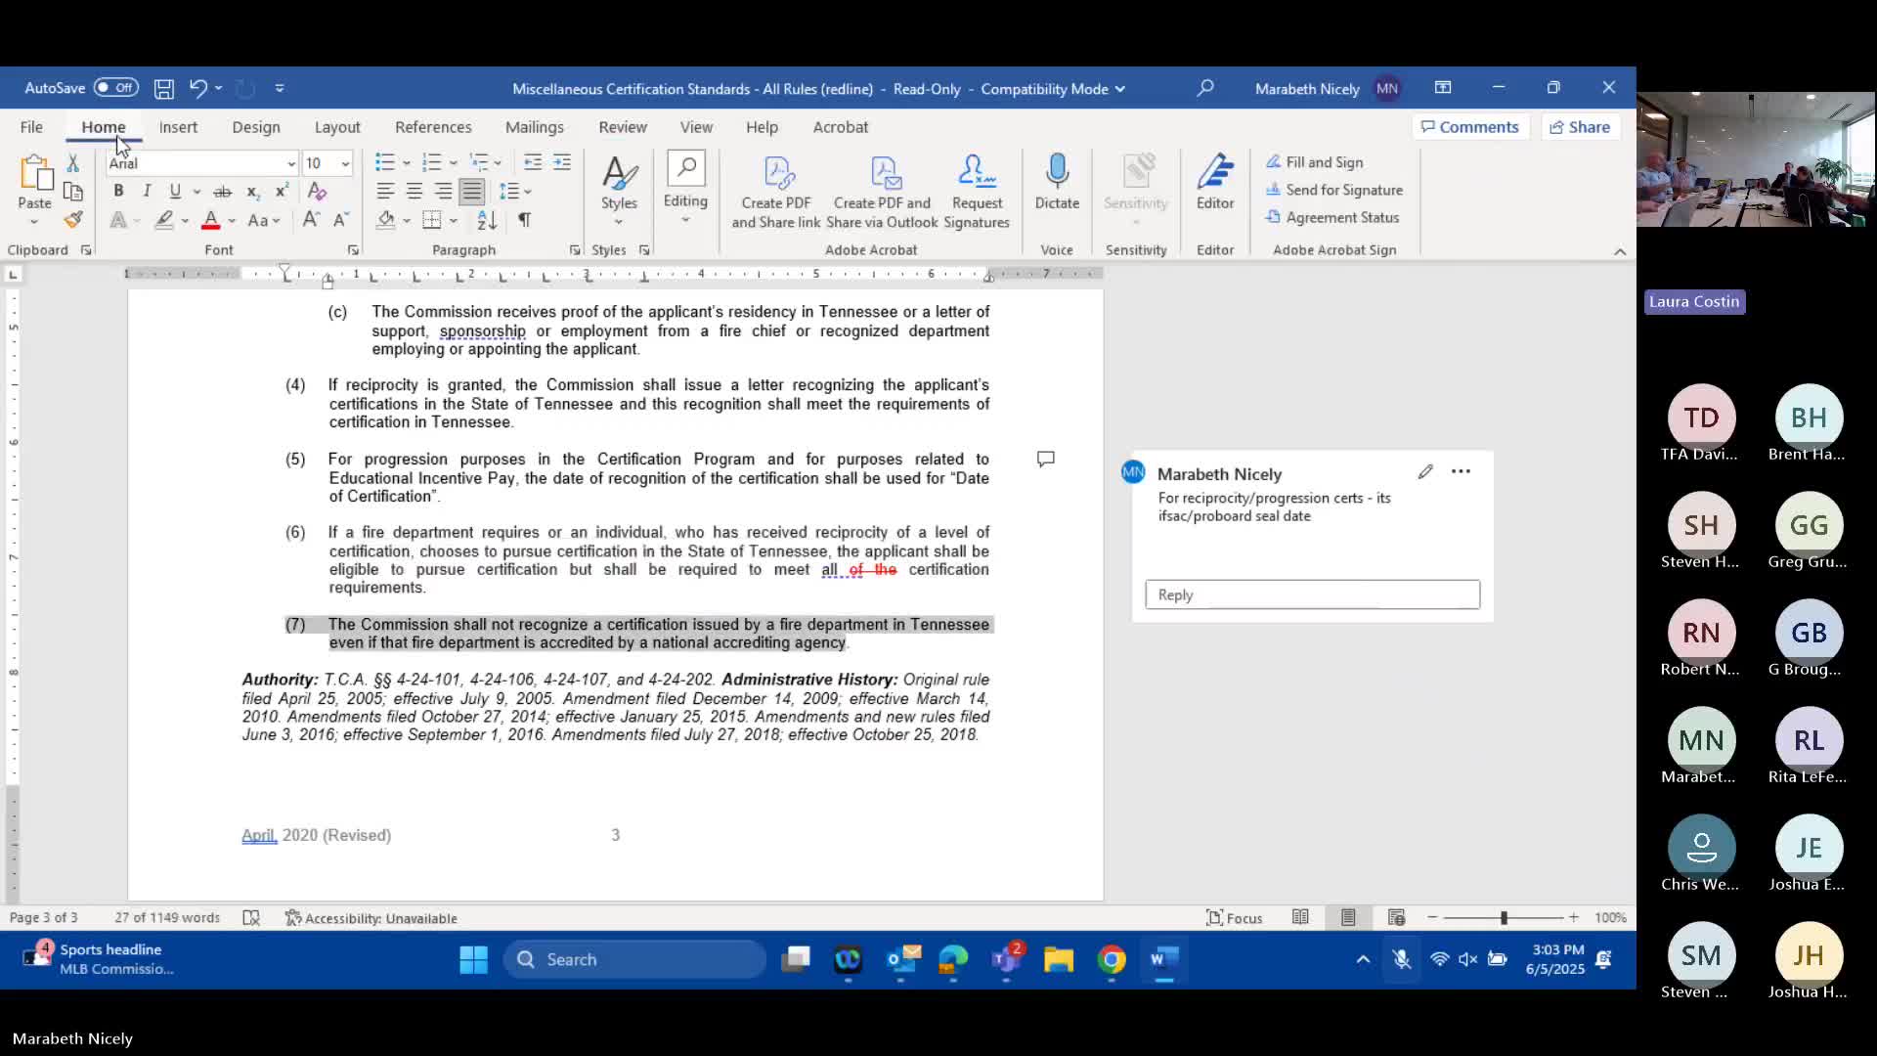Image resolution: width=1877 pixels, height=1056 pixels.
Task: Click the Sort A-Z icon
Action: tap(487, 220)
